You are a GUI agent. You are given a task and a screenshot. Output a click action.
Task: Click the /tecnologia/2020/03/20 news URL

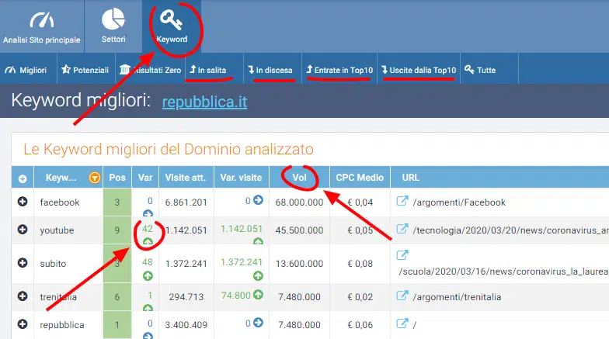pos(511,230)
